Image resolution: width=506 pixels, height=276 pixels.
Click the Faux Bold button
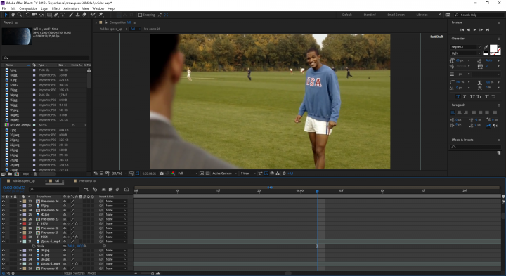tap(458, 96)
